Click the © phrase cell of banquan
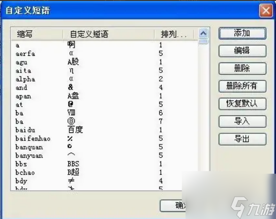This screenshot has width=276, height=219. coord(70,147)
